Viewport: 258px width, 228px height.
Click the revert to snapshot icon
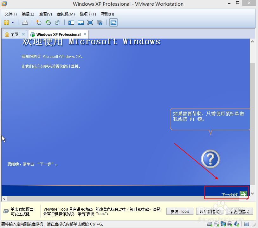(x=48, y=22)
